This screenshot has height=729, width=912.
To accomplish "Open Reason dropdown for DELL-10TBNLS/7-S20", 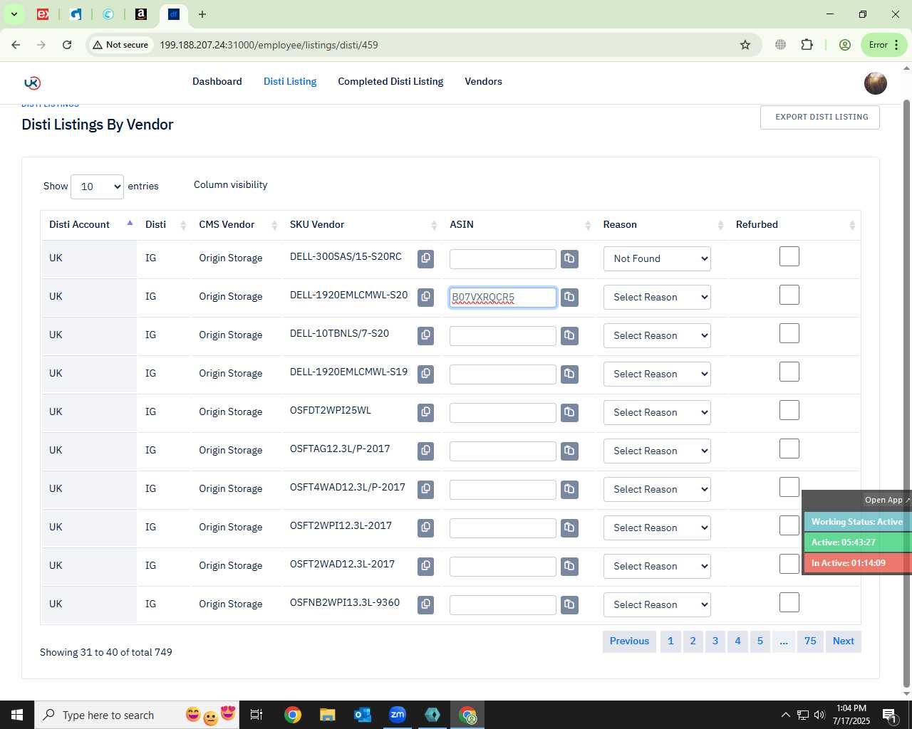I will click(657, 335).
